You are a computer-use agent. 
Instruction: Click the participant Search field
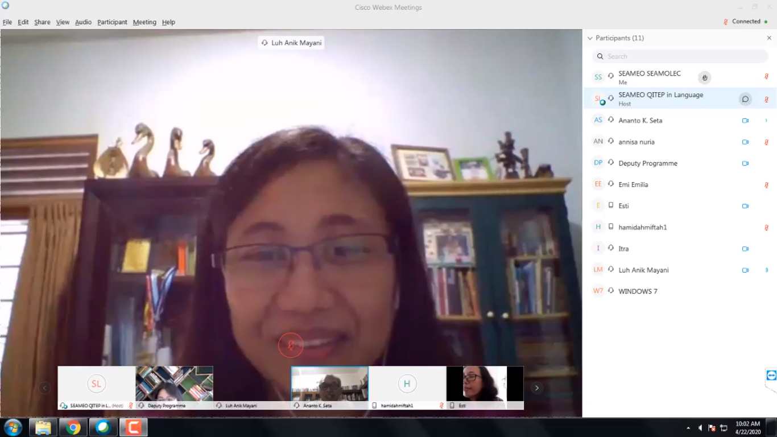pyautogui.click(x=680, y=56)
